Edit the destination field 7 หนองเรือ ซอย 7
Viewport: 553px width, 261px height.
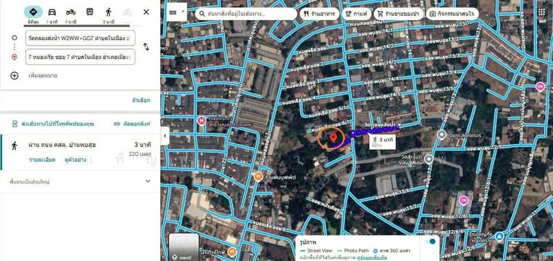coord(80,57)
